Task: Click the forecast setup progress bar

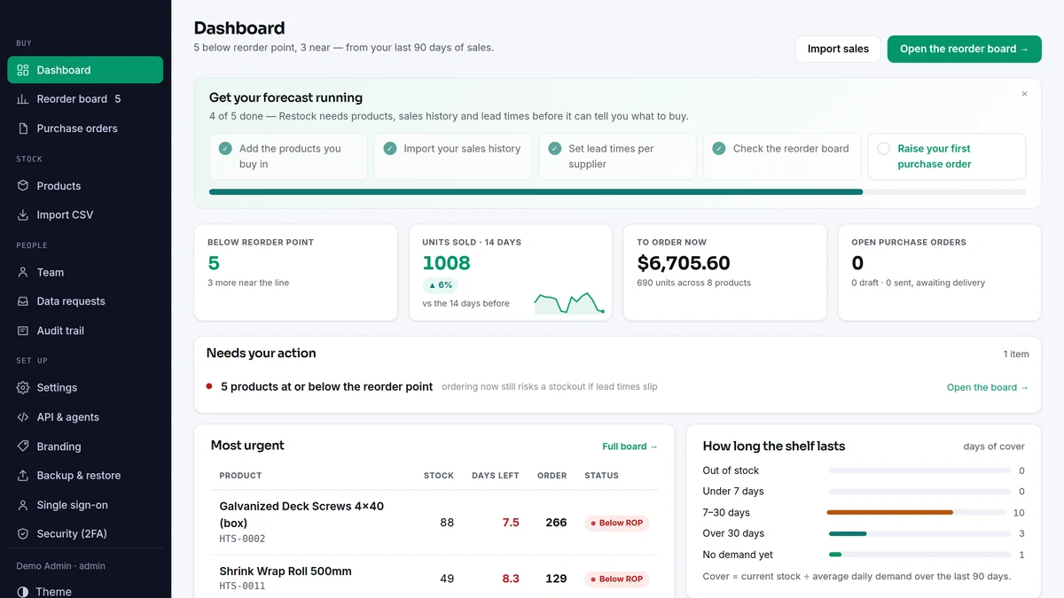Action: 618,191
